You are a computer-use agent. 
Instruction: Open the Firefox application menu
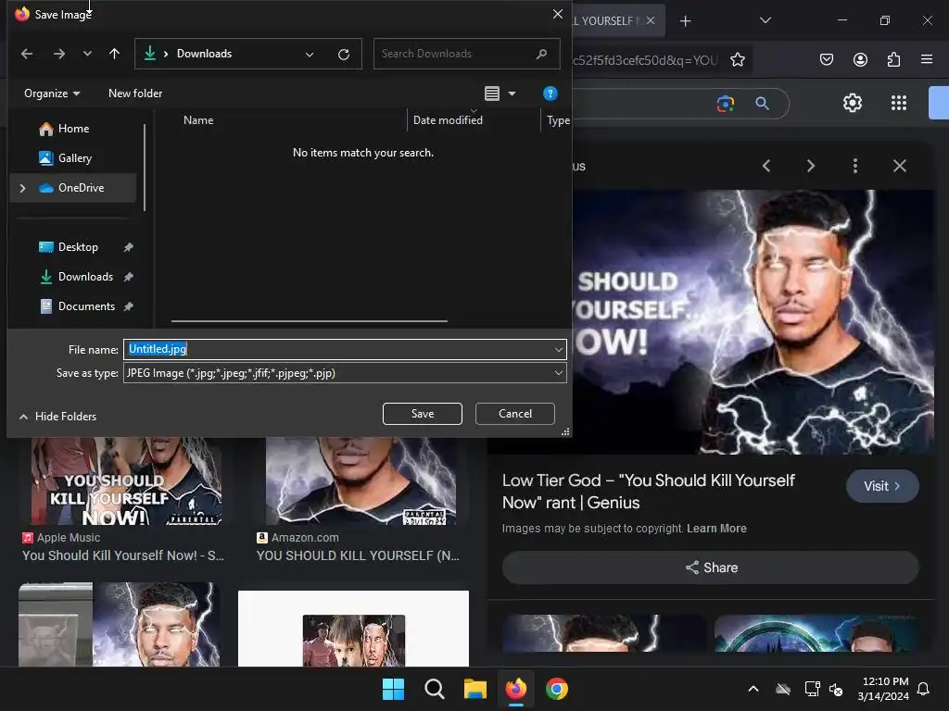pos(927,59)
